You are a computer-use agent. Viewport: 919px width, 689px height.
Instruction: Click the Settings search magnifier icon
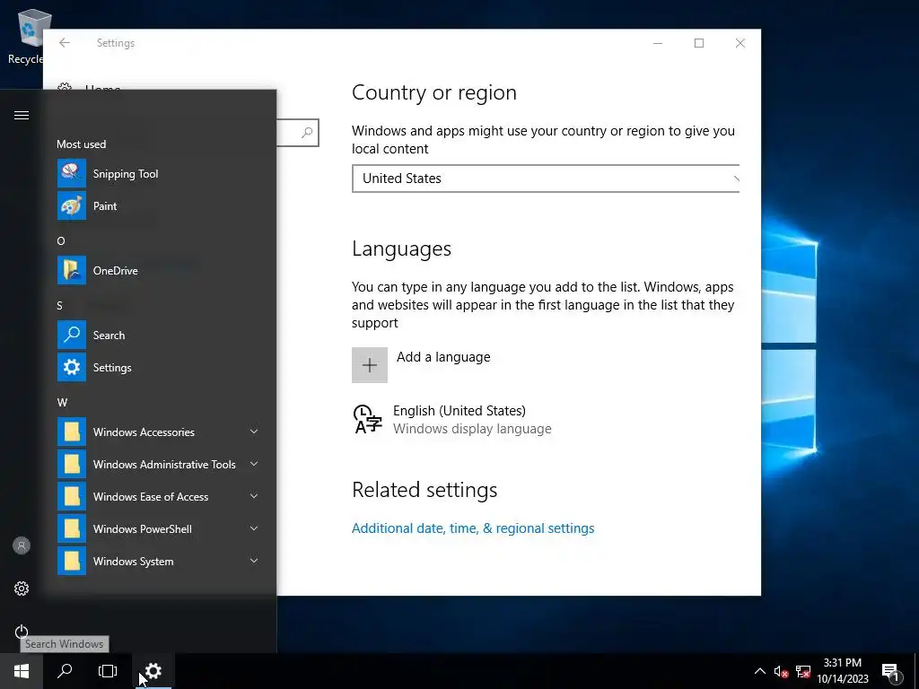click(307, 133)
